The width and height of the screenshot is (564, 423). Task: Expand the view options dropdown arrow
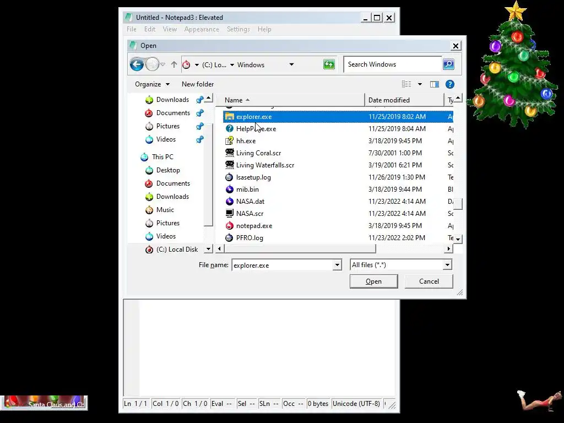(x=420, y=84)
